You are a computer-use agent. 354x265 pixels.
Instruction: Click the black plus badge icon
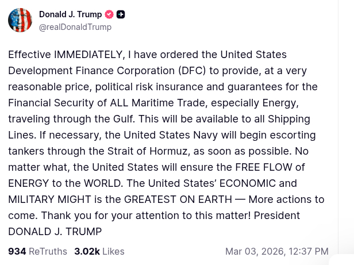point(121,14)
